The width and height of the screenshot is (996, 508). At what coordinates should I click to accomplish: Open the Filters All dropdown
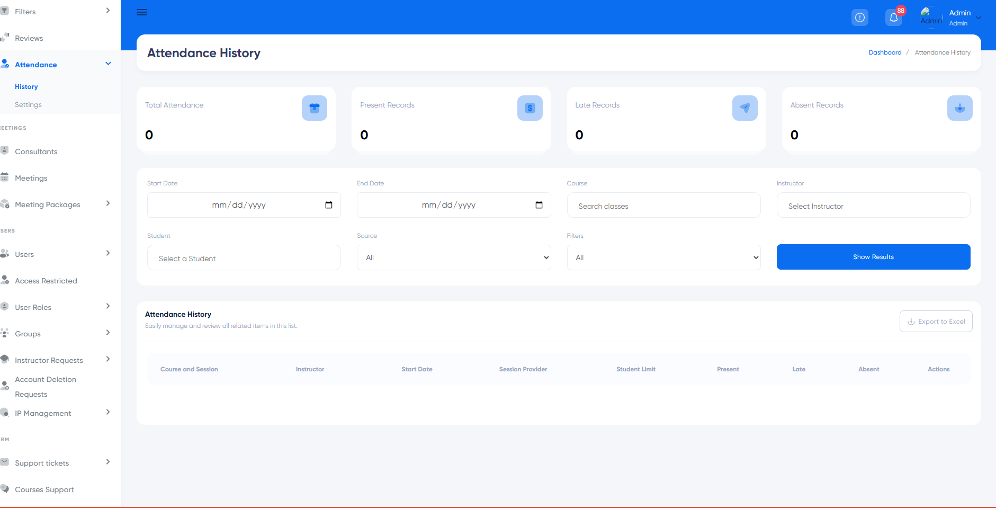[663, 257]
